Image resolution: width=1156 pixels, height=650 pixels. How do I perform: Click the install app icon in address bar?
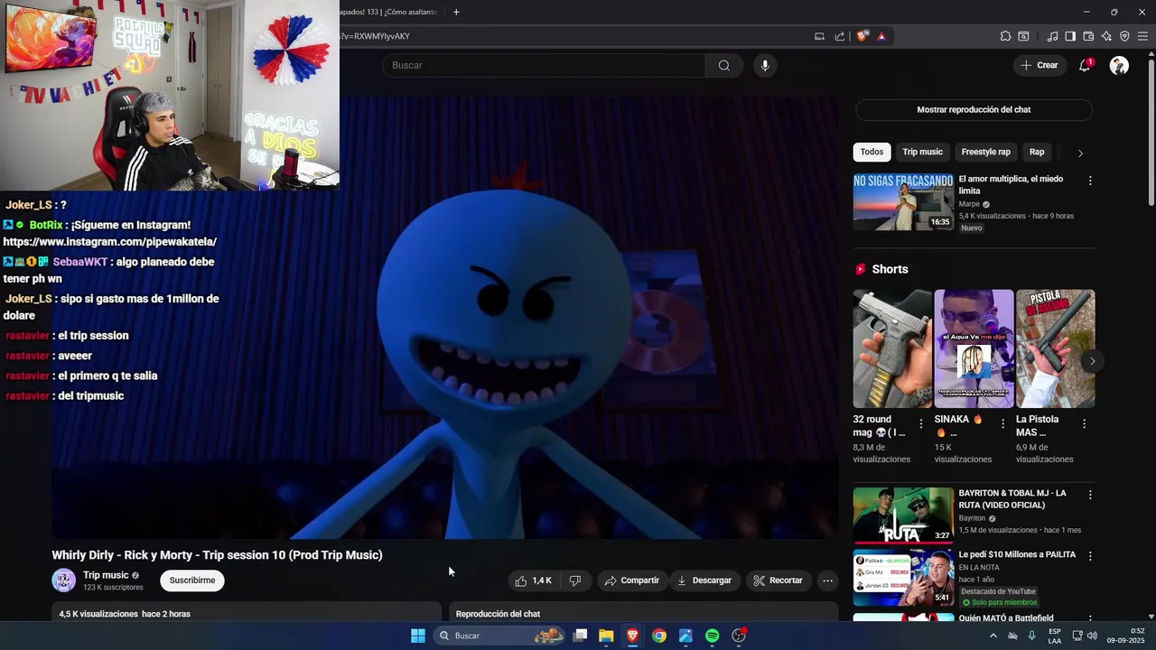pos(819,36)
